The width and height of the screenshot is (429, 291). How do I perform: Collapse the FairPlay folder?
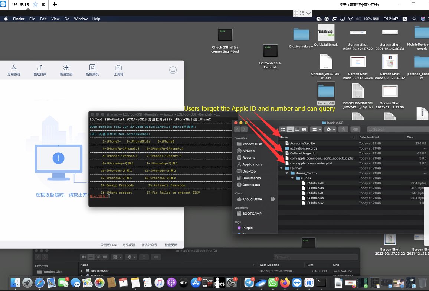[x=281, y=168]
